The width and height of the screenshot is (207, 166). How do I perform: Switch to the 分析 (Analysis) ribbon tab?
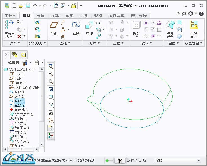41,15
